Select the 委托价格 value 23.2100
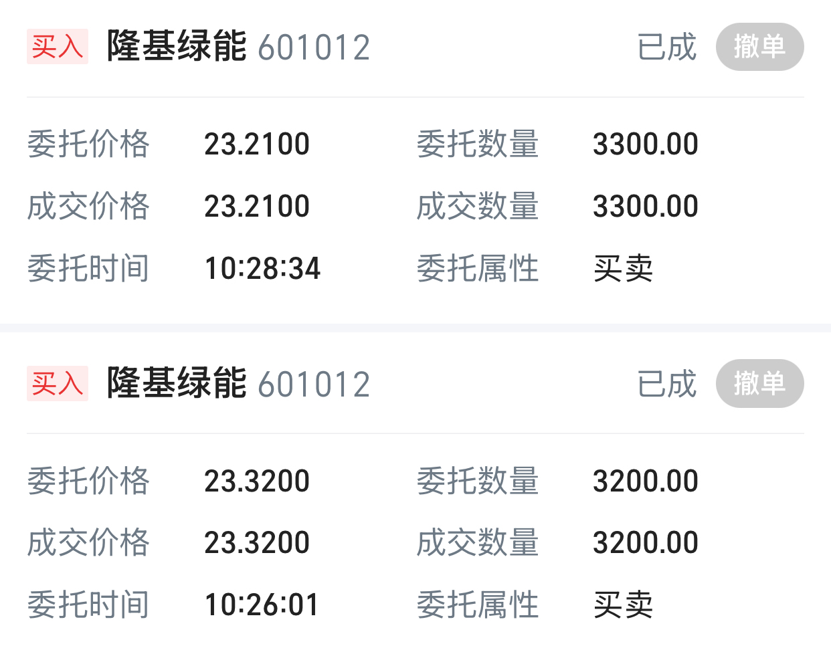This screenshot has width=831, height=650. tap(257, 144)
